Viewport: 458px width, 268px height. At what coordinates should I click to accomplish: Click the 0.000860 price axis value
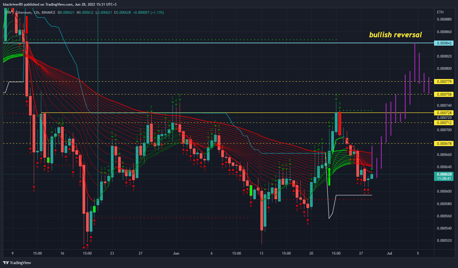[x=444, y=32]
